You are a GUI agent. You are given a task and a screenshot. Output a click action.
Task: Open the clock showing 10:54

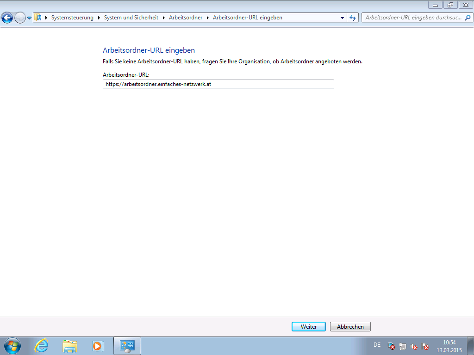coord(449,346)
